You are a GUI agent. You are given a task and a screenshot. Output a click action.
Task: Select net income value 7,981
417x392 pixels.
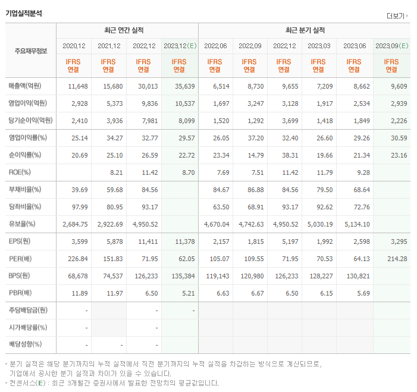point(150,121)
